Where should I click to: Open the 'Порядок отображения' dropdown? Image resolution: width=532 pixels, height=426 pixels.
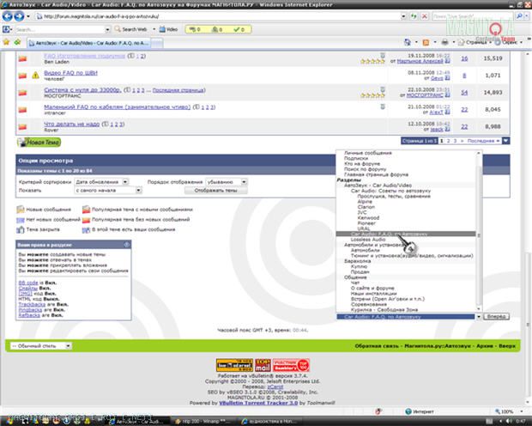(233, 182)
